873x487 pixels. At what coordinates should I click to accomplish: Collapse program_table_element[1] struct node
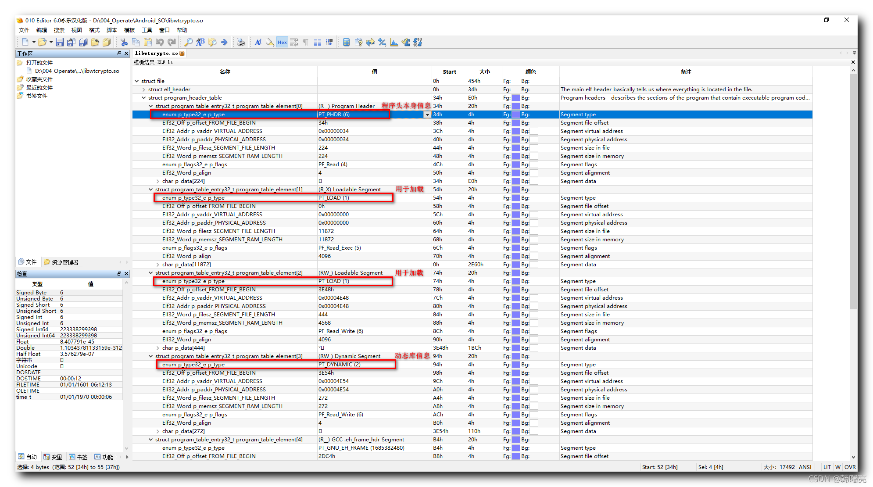tap(150, 190)
